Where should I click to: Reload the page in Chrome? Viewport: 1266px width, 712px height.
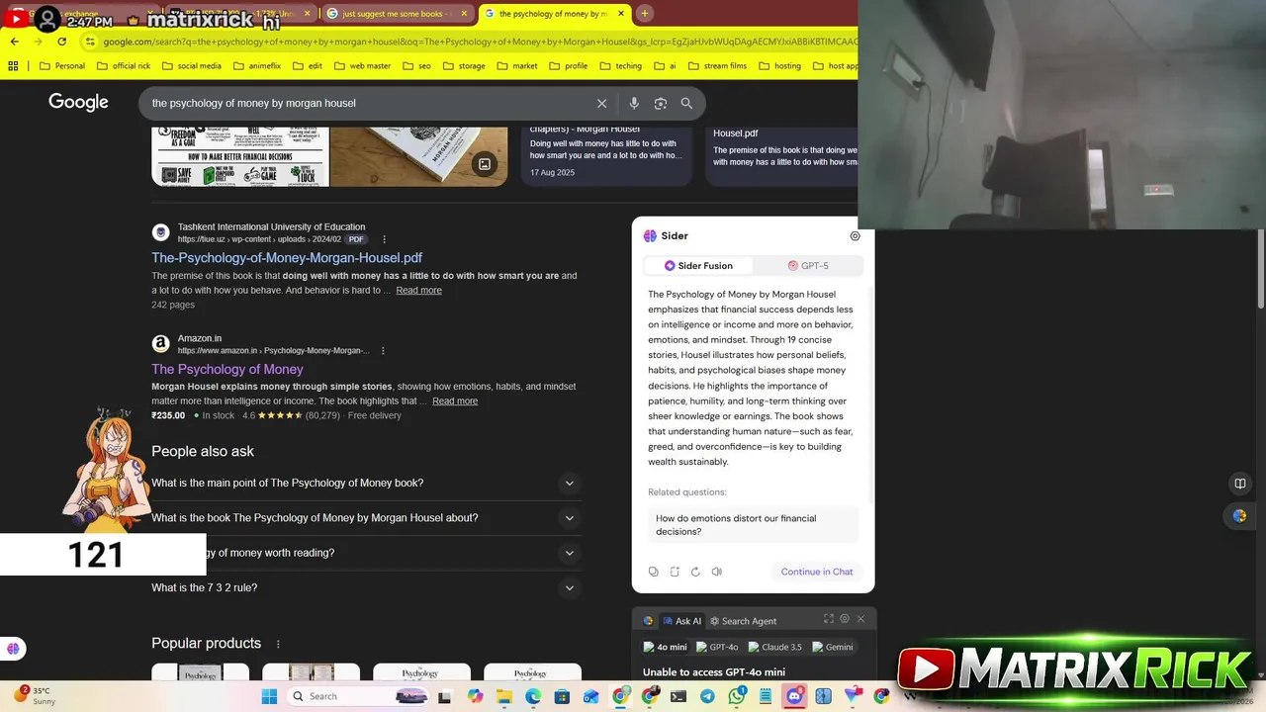pyautogui.click(x=61, y=42)
